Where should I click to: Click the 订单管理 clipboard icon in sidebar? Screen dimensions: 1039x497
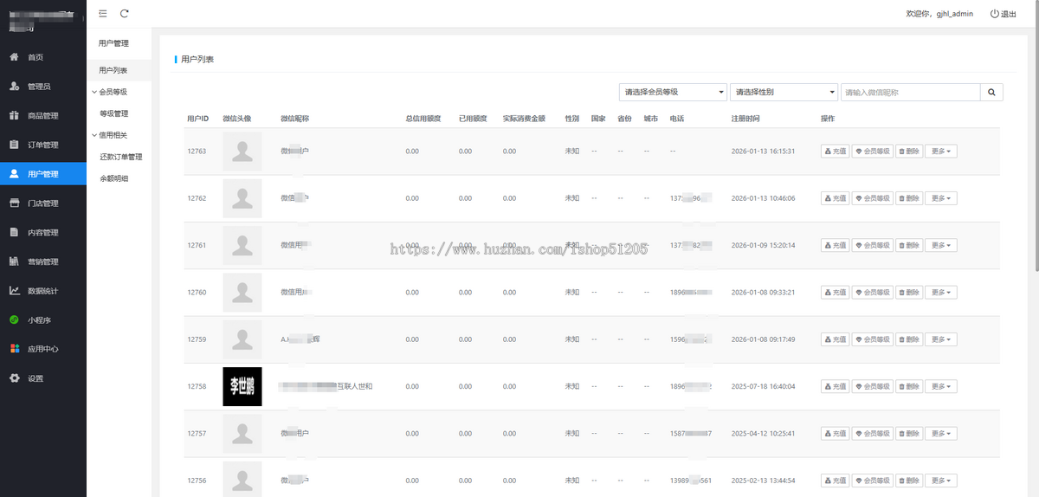coord(14,145)
